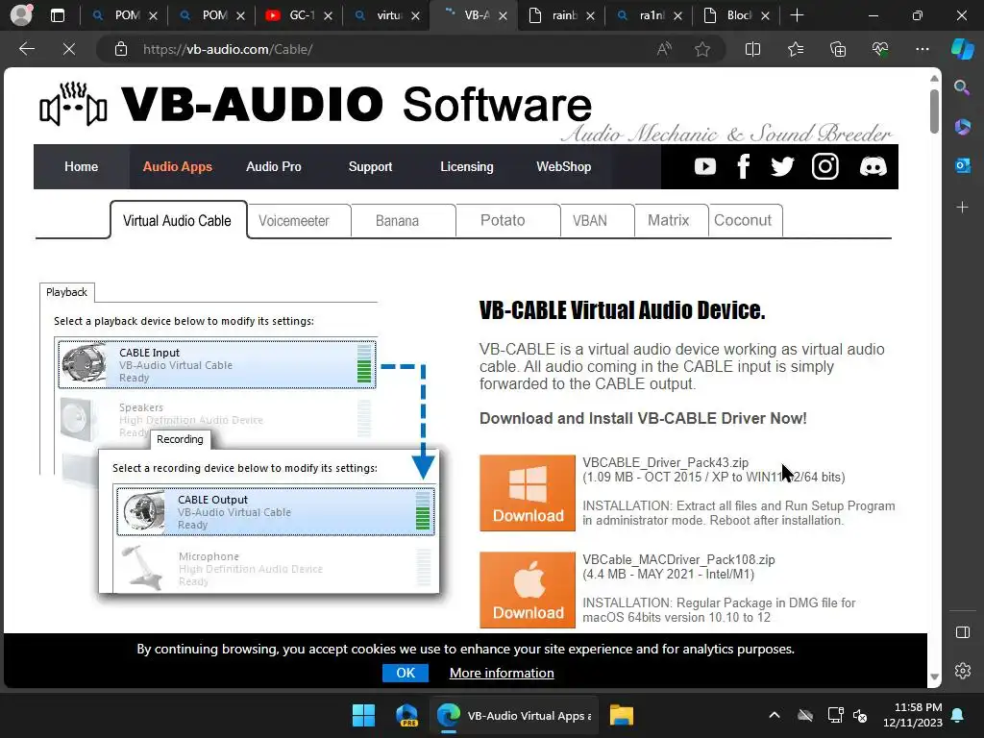Open the VB-Audio Discord icon

[873, 166]
